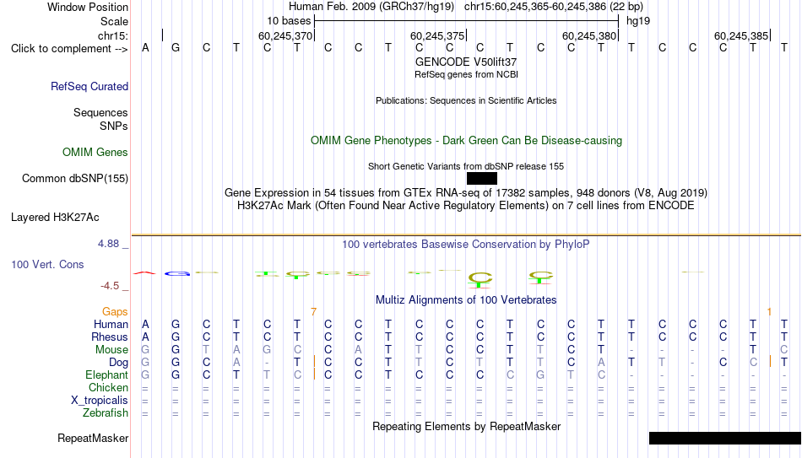Click the Dog alignment row label
802x458 pixels.
[x=119, y=363]
